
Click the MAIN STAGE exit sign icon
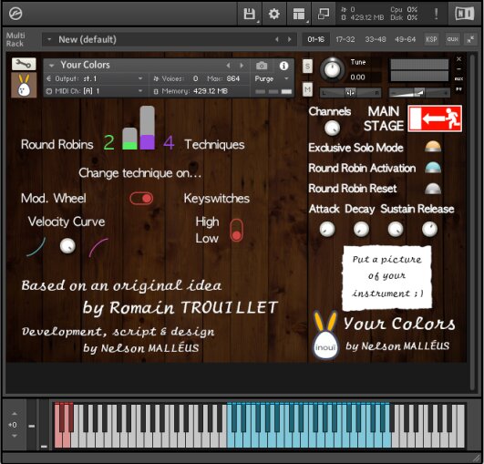(x=435, y=119)
